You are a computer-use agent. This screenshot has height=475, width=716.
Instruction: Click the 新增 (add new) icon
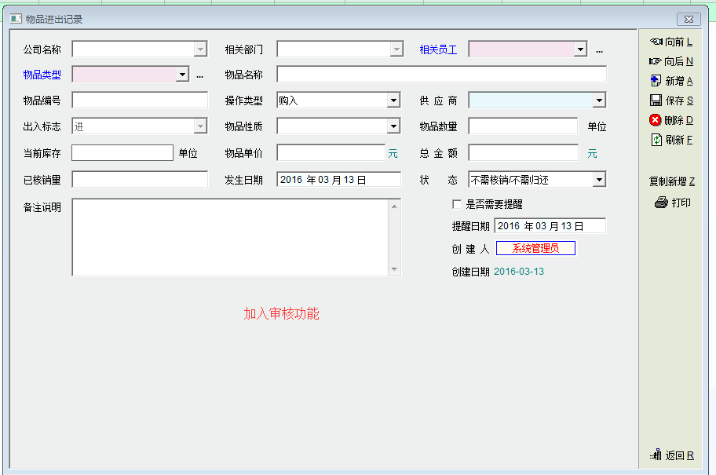[x=656, y=81]
